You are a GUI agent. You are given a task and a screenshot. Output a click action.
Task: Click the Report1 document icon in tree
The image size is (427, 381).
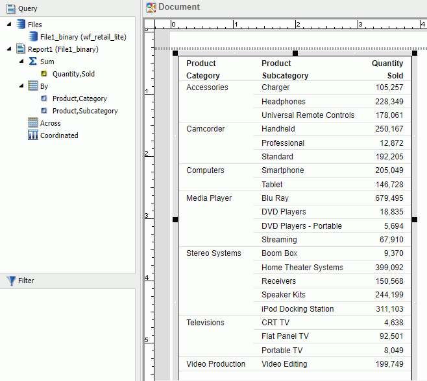(x=20, y=49)
